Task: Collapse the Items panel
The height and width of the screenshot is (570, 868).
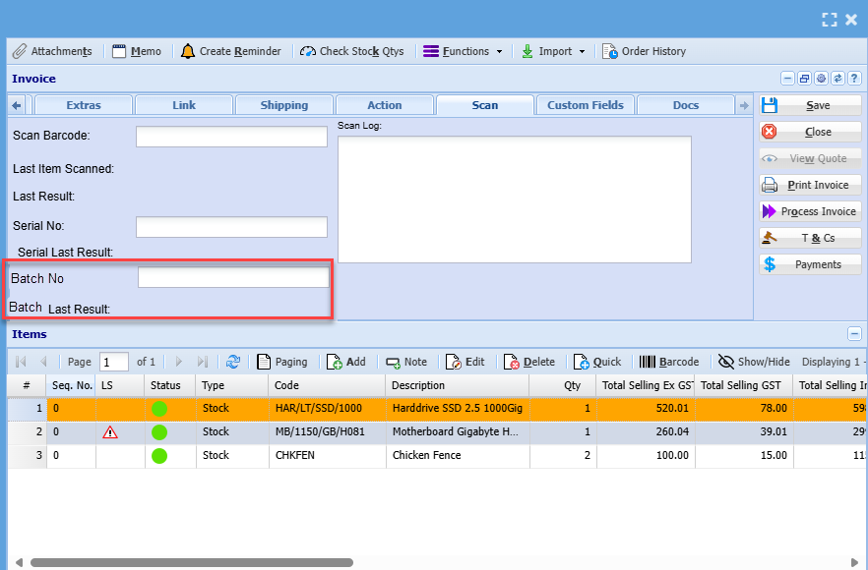Action: [x=854, y=334]
